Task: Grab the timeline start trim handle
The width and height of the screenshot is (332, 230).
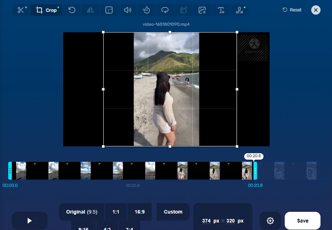Action: [x=10, y=171]
